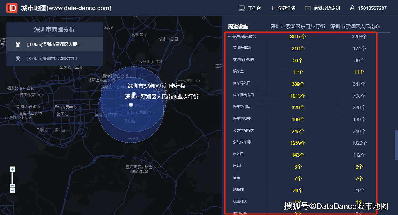This screenshot has height=215, width=398.
Task: Click the right panel vertical scrollbar
Action: (396, 145)
